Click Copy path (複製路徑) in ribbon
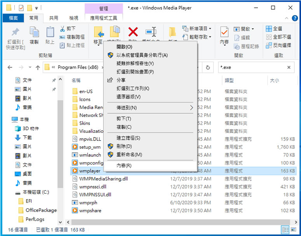Viewport: 301px width, 236px height. coord(72,37)
